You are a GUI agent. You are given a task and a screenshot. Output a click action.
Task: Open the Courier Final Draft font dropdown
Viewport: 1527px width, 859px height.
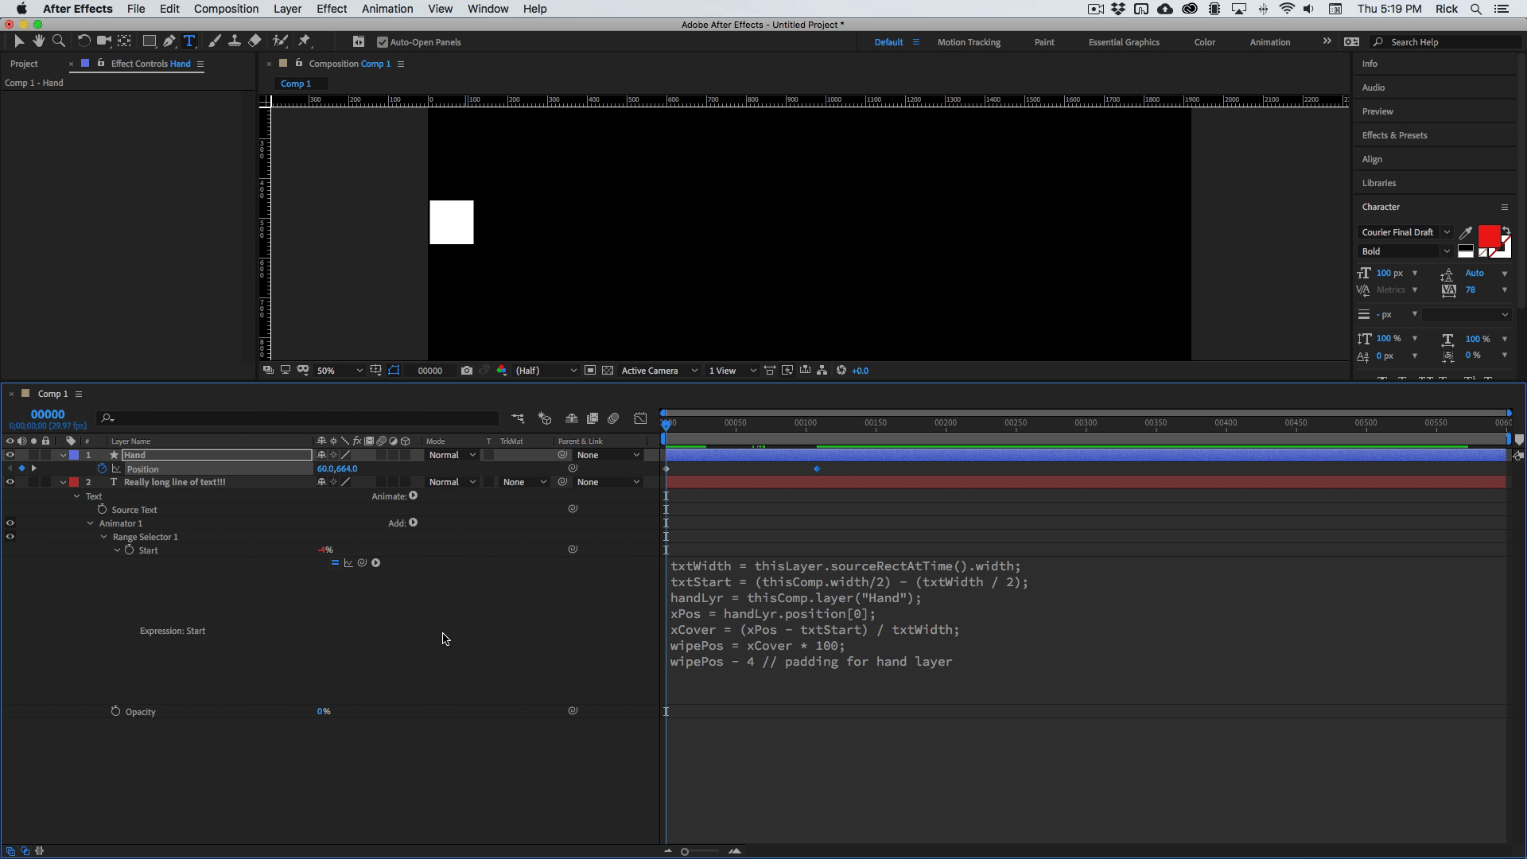(x=1447, y=232)
